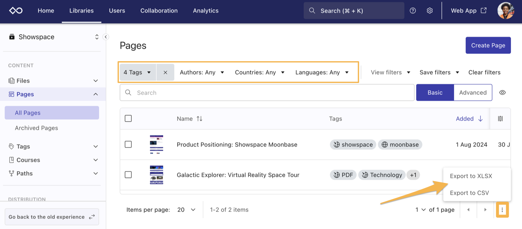Click the three-dot more options button
522x229 pixels.
502,210
